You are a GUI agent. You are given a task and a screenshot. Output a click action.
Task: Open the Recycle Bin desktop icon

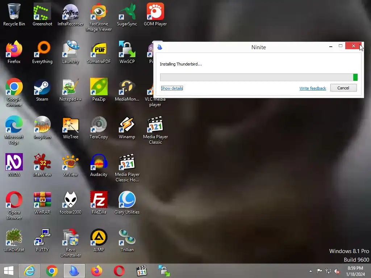[x=14, y=14]
